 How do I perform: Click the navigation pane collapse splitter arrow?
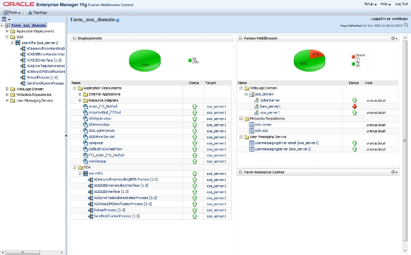click(66, 135)
